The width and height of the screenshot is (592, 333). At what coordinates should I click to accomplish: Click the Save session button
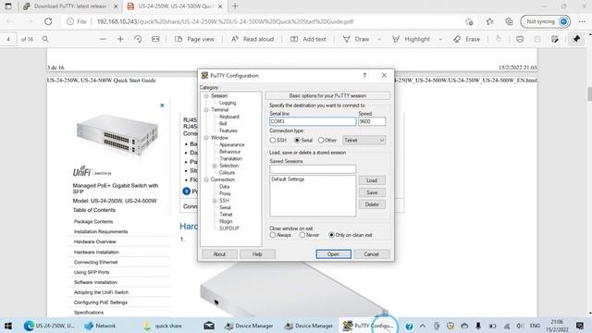(x=372, y=192)
